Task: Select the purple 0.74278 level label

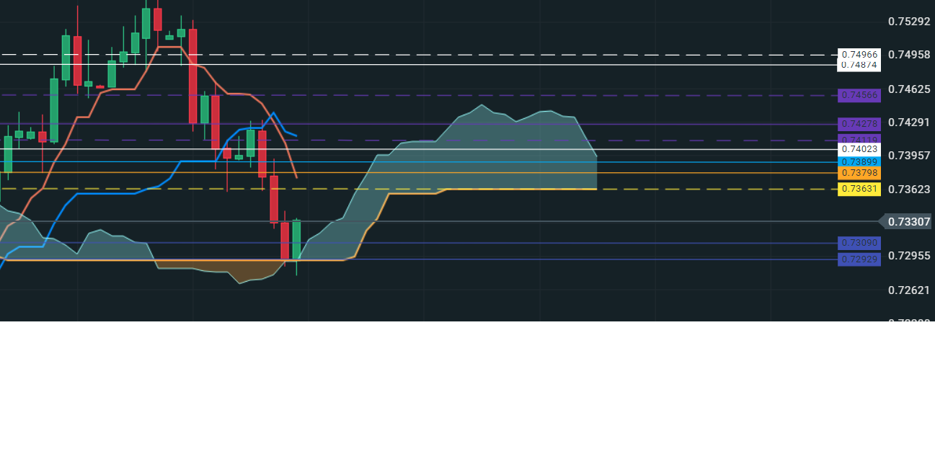Action: [859, 124]
